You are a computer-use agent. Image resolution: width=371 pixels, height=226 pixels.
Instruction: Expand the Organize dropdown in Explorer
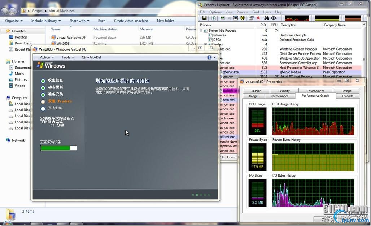point(14,21)
